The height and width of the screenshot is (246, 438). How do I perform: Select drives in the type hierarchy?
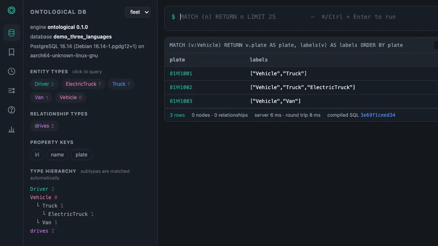pyautogui.click(x=39, y=231)
